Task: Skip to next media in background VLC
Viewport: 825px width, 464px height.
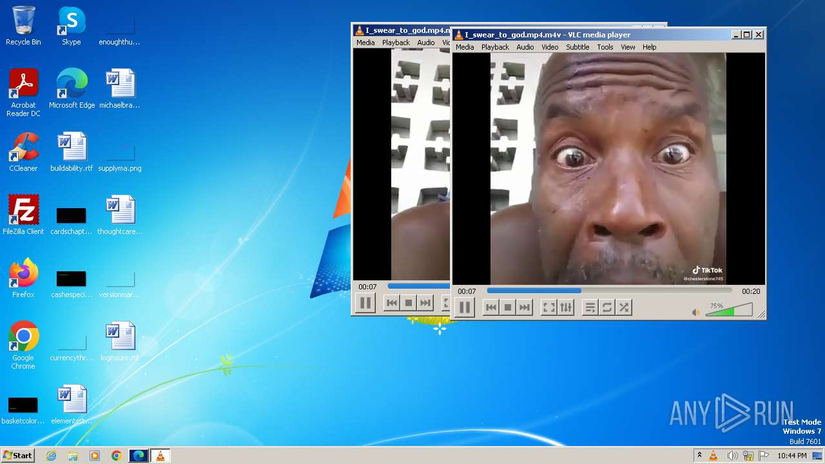Action: point(425,303)
